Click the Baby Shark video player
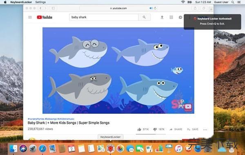Image resolution: width=245 pixels, height=155 pixels. click(x=118, y=71)
